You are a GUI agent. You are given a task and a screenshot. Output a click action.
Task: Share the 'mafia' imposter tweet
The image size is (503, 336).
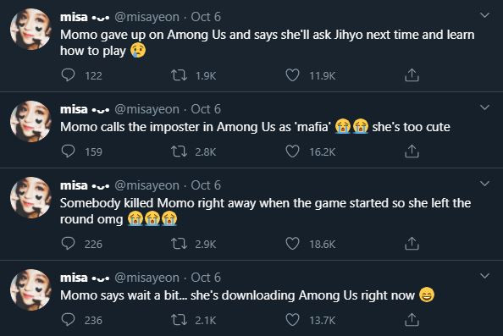tap(412, 151)
